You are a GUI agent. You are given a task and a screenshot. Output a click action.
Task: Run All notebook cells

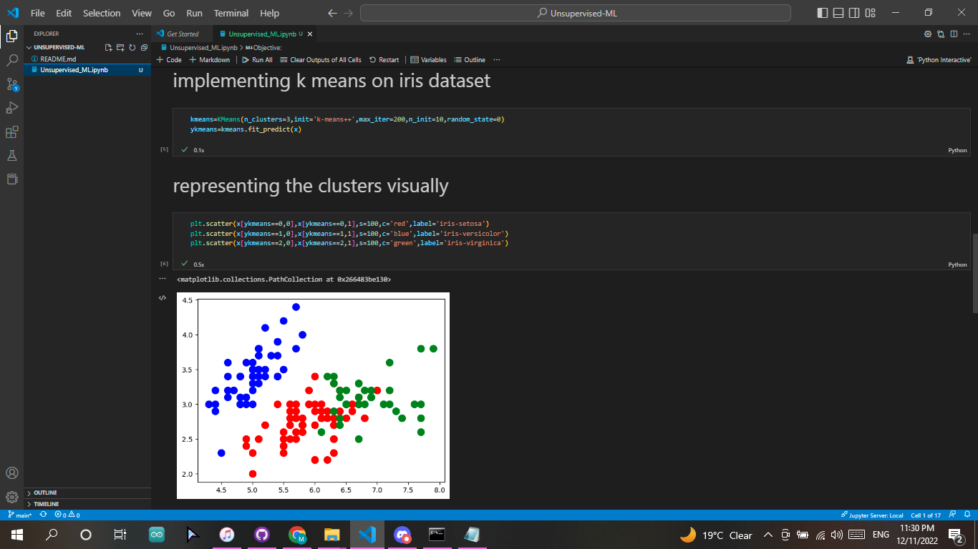pos(257,59)
